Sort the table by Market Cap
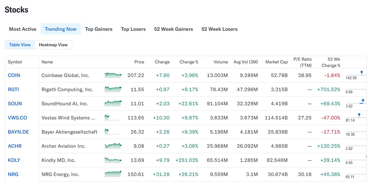The height and width of the screenshot is (182, 370). point(277,62)
